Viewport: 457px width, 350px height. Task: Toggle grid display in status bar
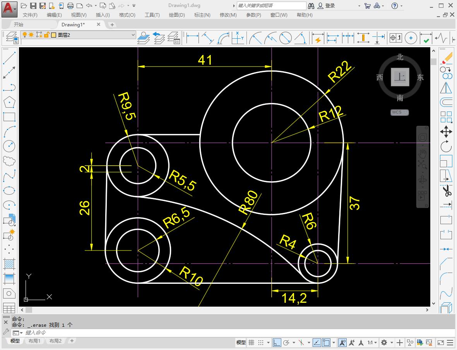point(252,342)
